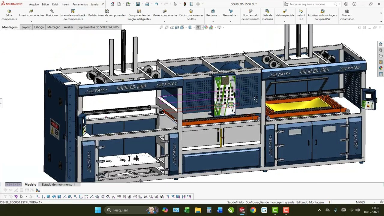The height and width of the screenshot is (216, 384).
Task: Open Appearances task pane color ball tab
Action: pyautogui.click(x=381, y=68)
